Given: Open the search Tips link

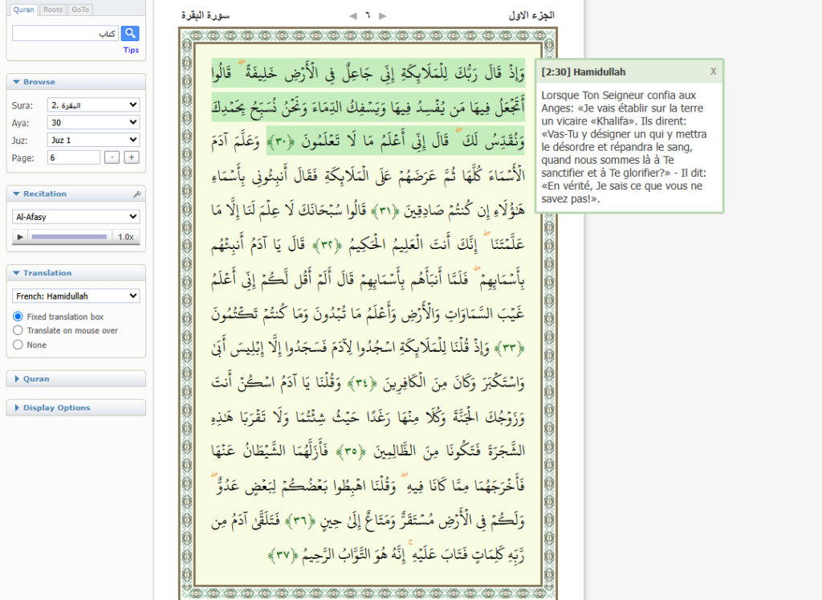Looking at the screenshot, I should pyautogui.click(x=131, y=50).
